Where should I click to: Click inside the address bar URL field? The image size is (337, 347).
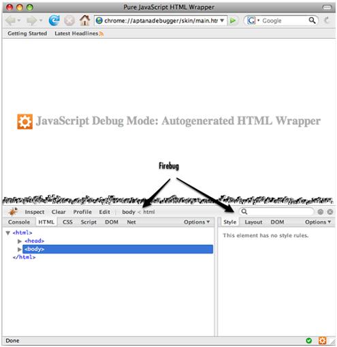[x=161, y=20]
